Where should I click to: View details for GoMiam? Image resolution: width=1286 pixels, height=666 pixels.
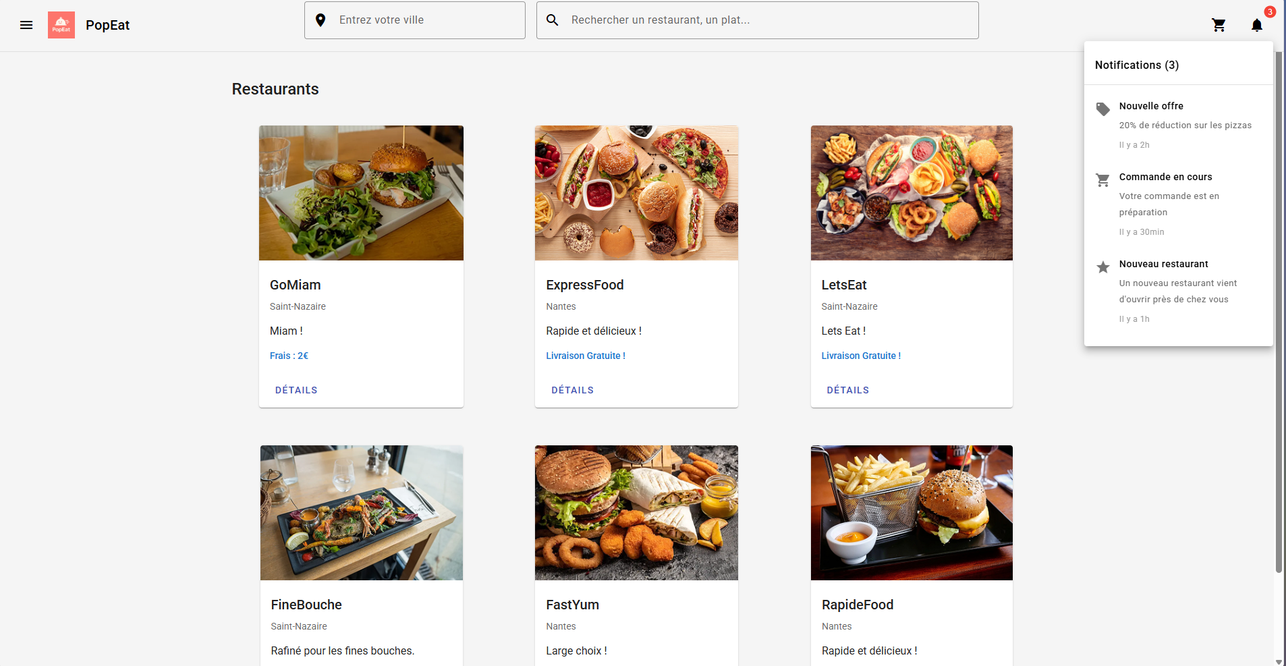pos(296,390)
